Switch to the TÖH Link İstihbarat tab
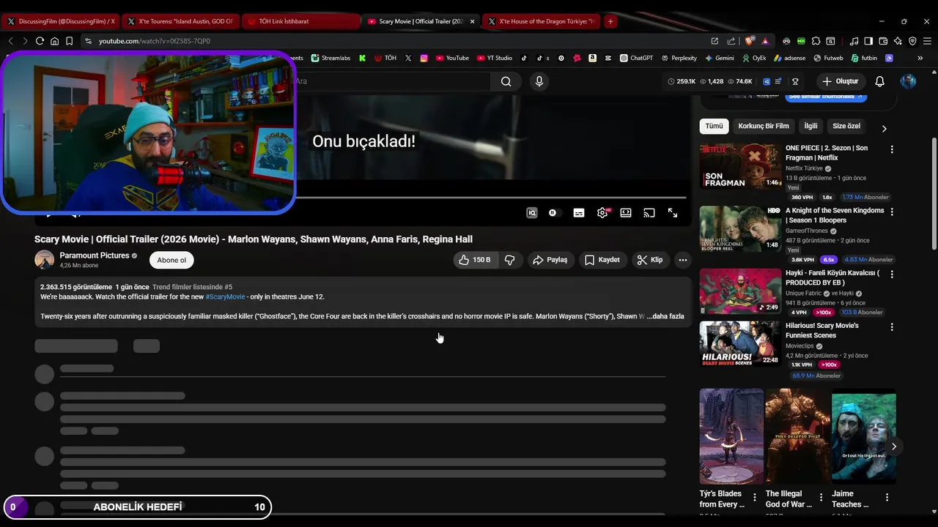938x527 pixels. pyautogui.click(x=300, y=21)
